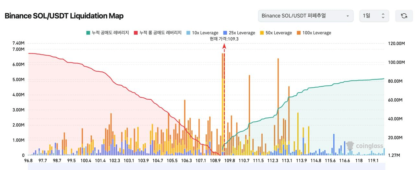Click the 119.1 x-axis price label

[373, 161]
